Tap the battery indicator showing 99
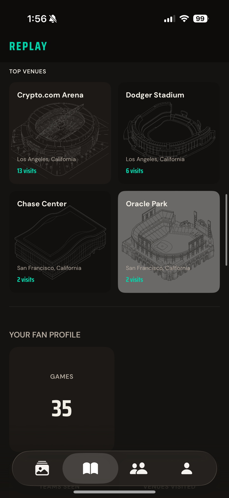 201,19
